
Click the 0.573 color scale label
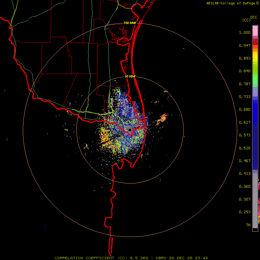(x=245, y=135)
